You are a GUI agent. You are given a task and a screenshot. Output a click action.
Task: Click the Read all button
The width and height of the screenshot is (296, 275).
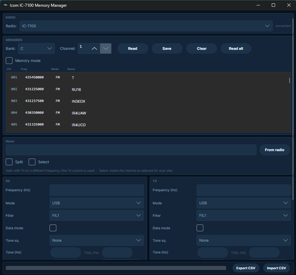tap(236, 48)
